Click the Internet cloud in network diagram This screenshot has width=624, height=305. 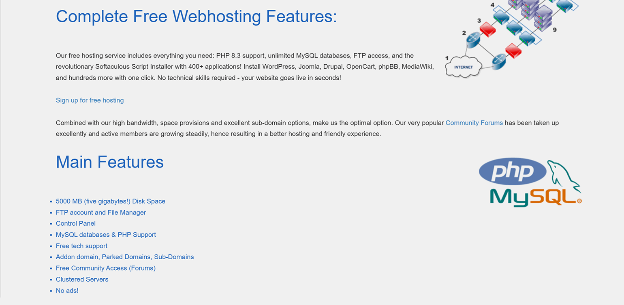coord(463,67)
